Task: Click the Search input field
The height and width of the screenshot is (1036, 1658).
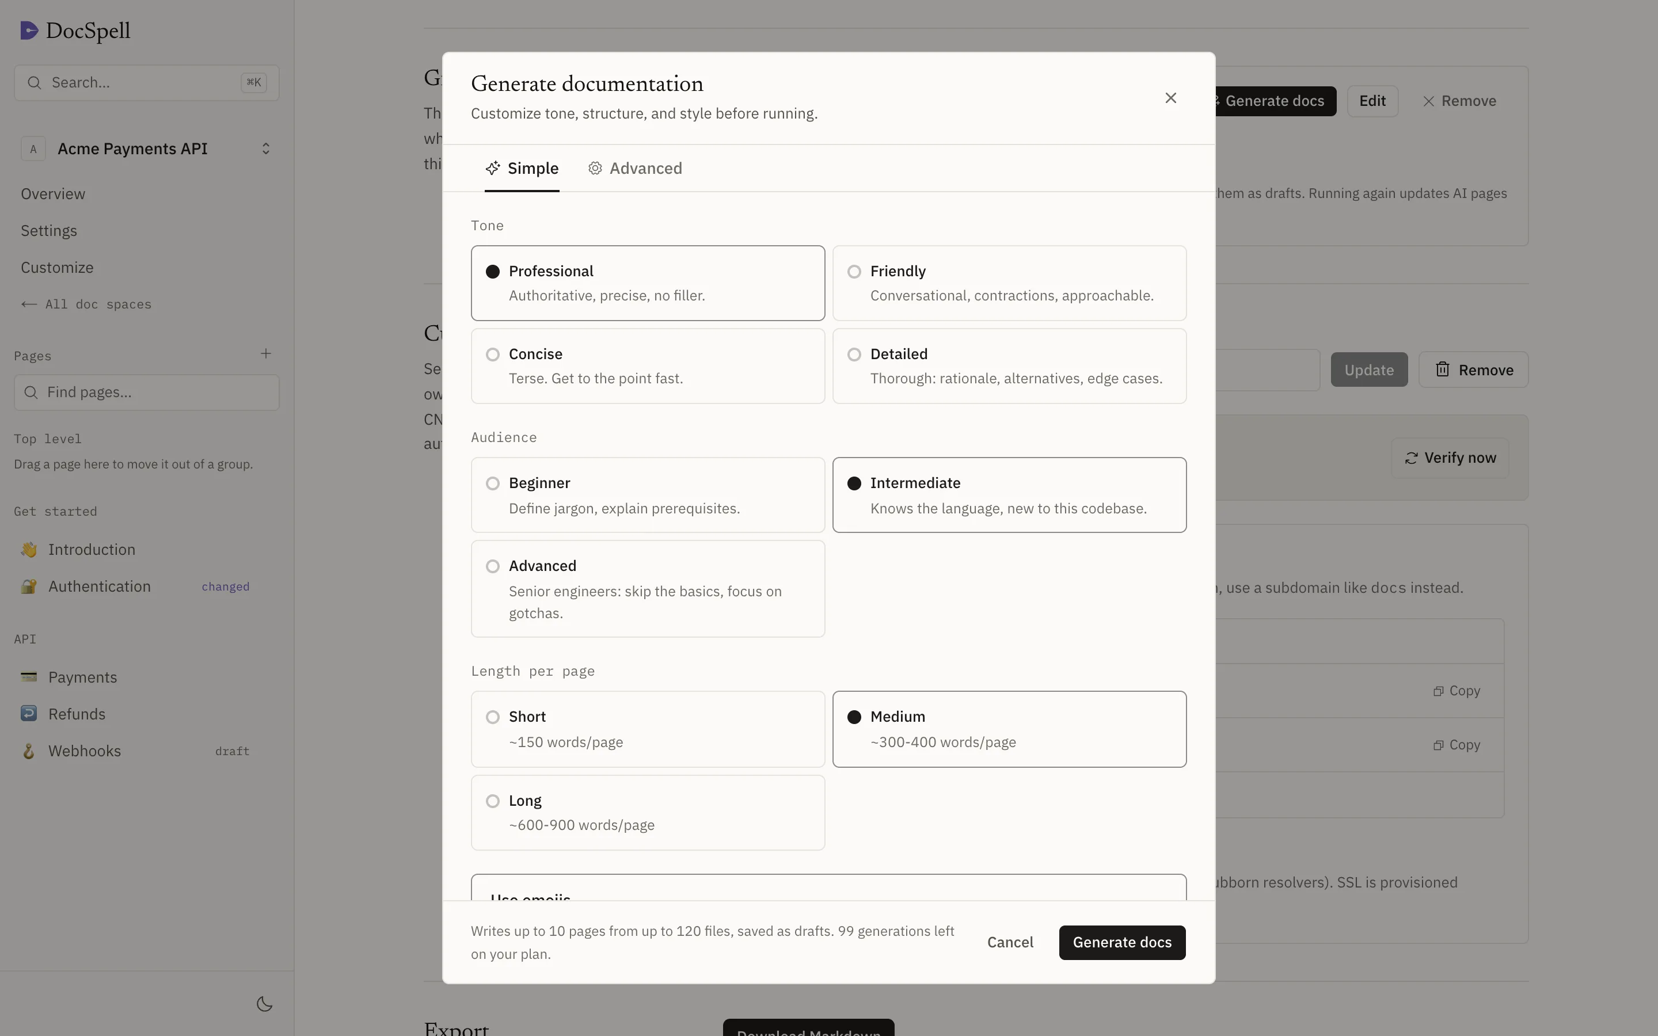Action: coord(147,83)
